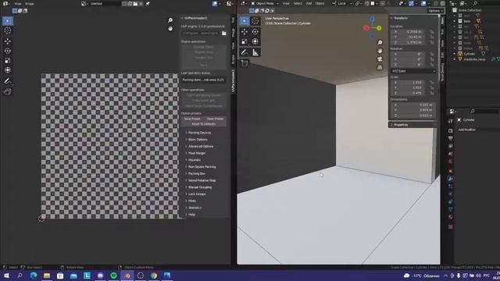Click the UV editor zoom magnifier icon
The image size is (500, 281).
[x=170, y=20]
